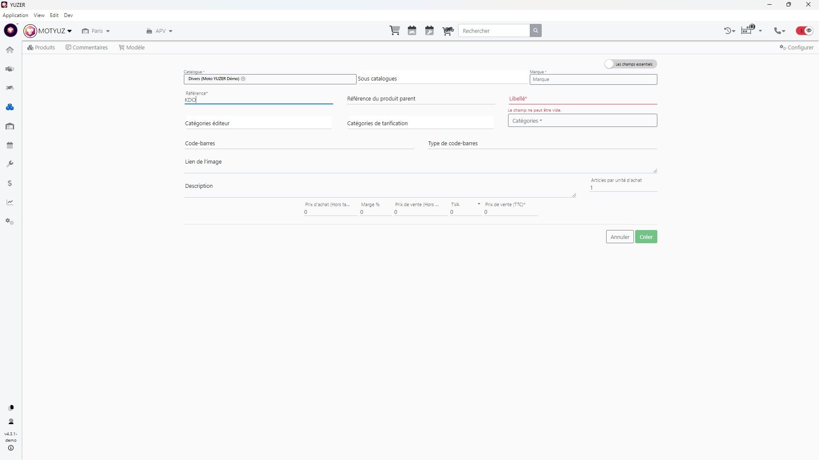Image resolution: width=819 pixels, height=460 pixels.
Task: Expand the Catégories dropdown
Action: 527,121
